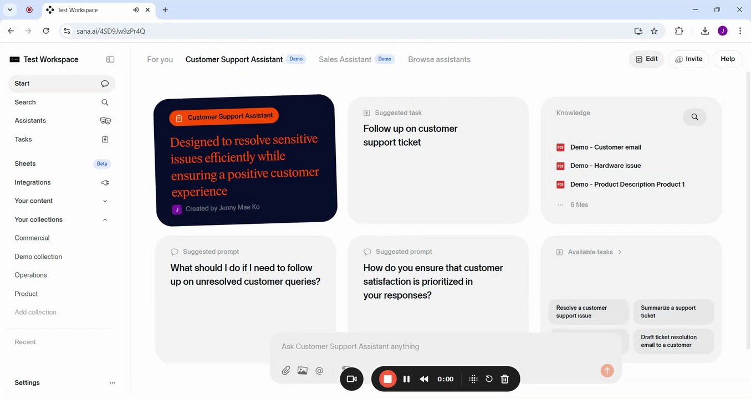
Task: Collapse the Your collections section
Action: (105, 220)
